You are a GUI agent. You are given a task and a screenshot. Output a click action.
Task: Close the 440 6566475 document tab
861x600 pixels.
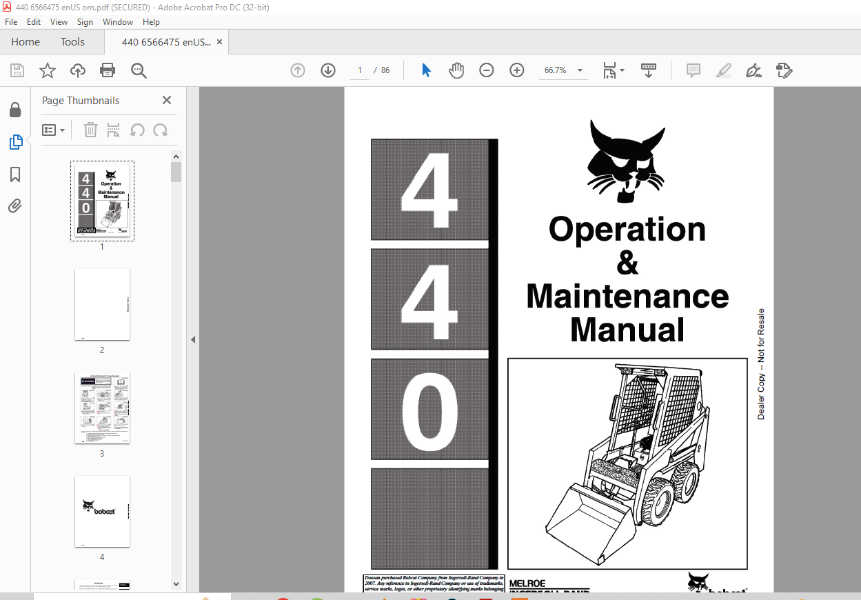coord(220,42)
